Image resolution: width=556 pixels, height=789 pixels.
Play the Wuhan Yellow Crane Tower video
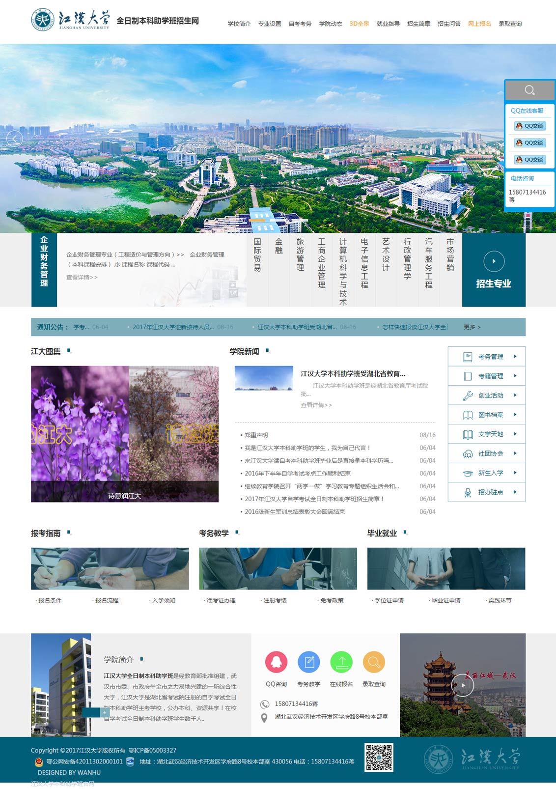pos(462,685)
